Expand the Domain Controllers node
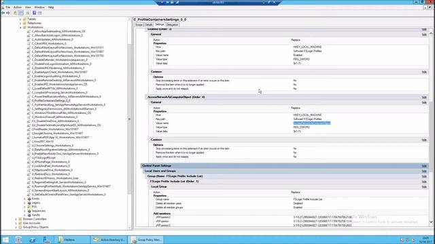The image size is (435, 244). click(16, 219)
